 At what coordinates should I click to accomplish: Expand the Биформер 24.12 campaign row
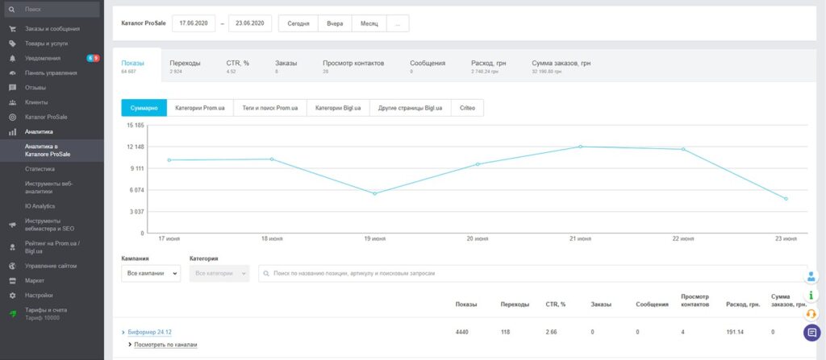123,332
